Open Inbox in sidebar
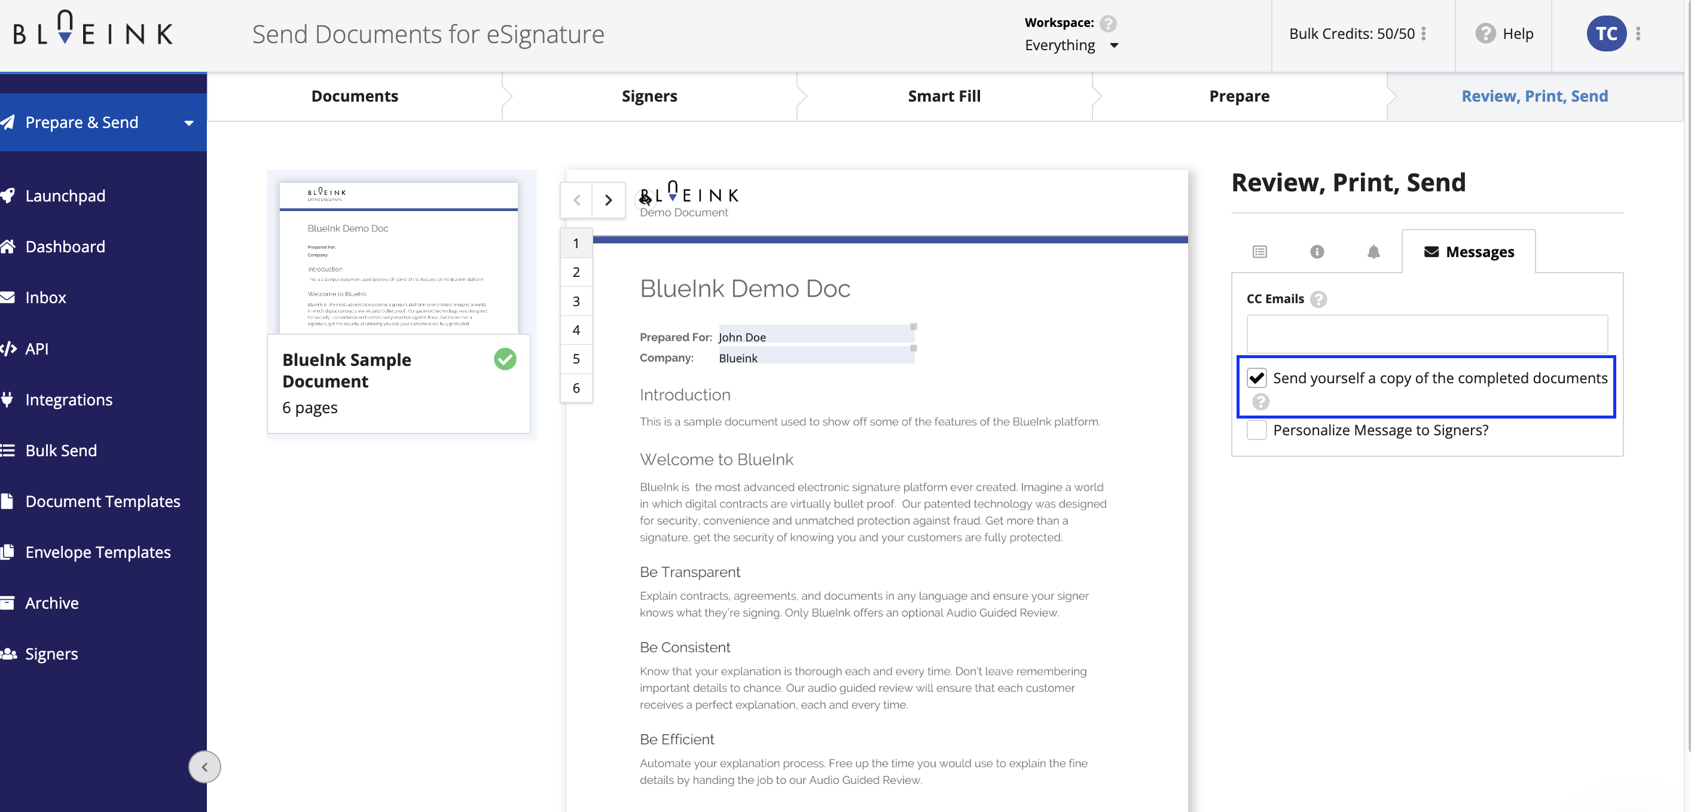The image size is (1691, 812). click(x=45, y=297)
